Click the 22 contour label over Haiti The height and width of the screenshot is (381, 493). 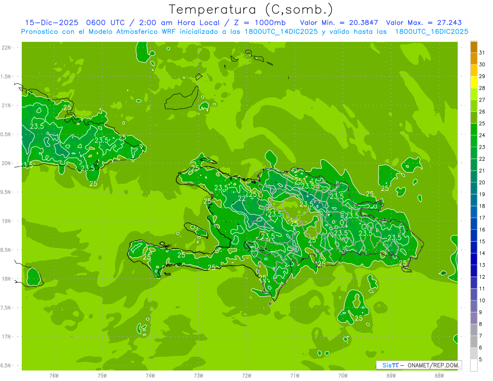[242, 199]
